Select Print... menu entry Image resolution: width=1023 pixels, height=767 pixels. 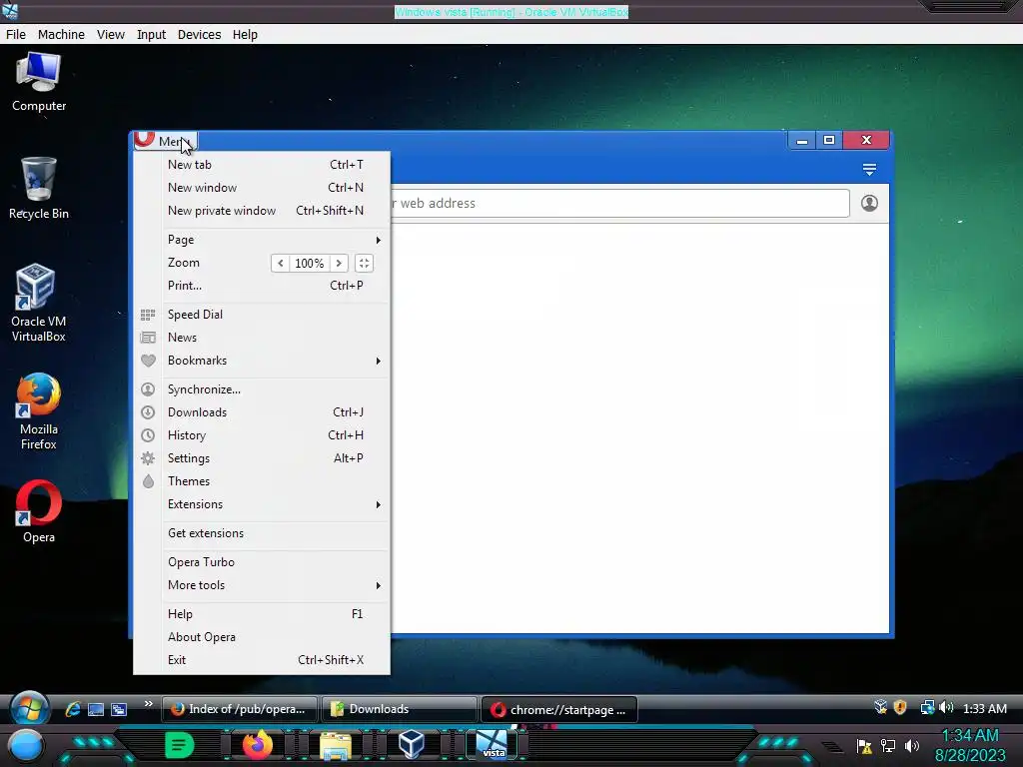click(x=262, y=285)
